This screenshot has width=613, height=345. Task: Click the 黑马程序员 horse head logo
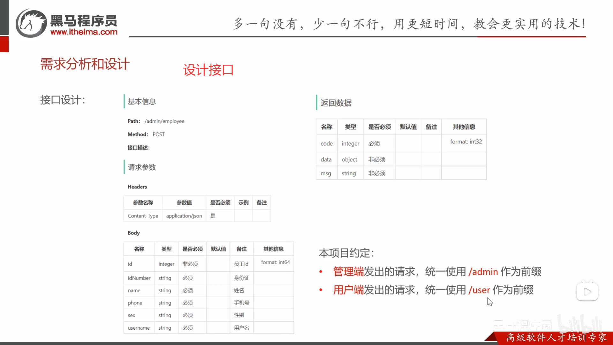point(30,23)
